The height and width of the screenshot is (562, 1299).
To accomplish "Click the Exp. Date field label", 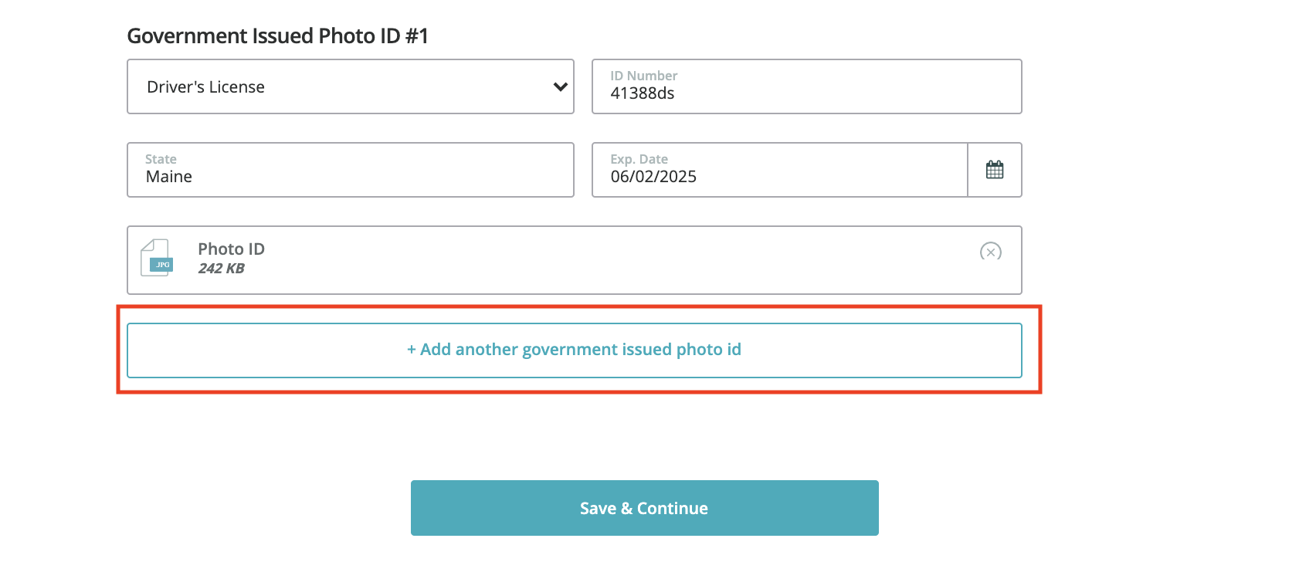I will (639, 159).
